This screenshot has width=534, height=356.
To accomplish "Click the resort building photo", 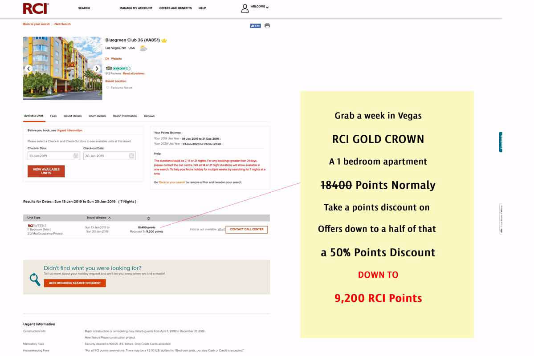I will pos(63,69).
